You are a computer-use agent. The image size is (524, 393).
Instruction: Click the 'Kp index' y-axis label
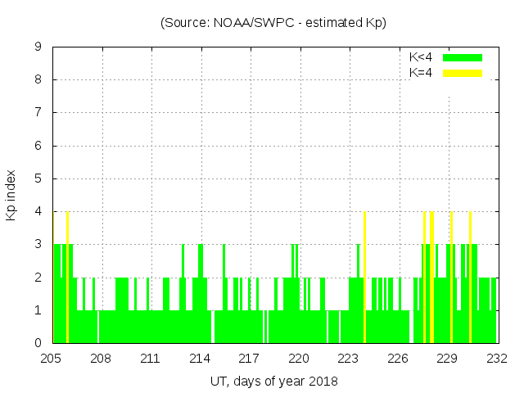click(11, 195)
